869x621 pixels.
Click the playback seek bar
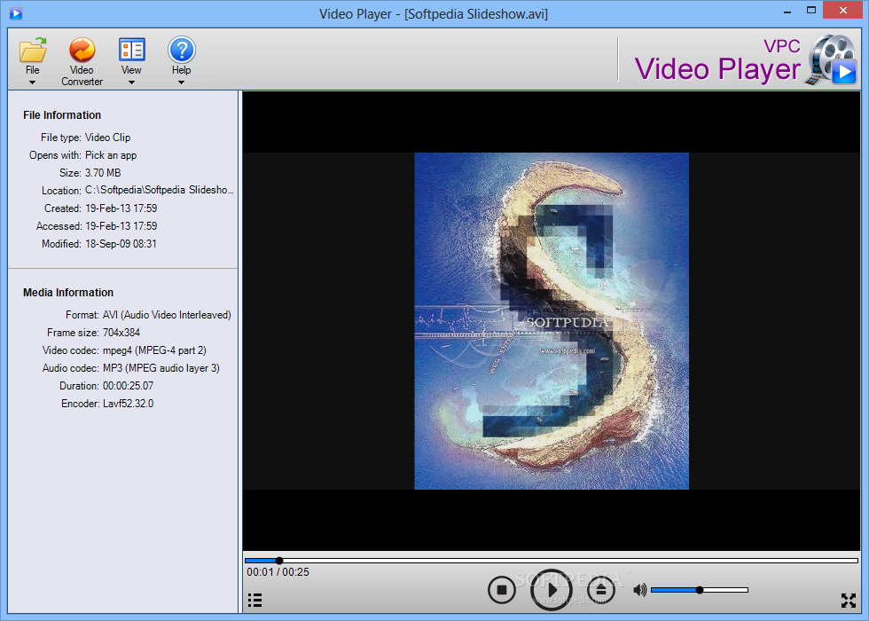point(552,561)
